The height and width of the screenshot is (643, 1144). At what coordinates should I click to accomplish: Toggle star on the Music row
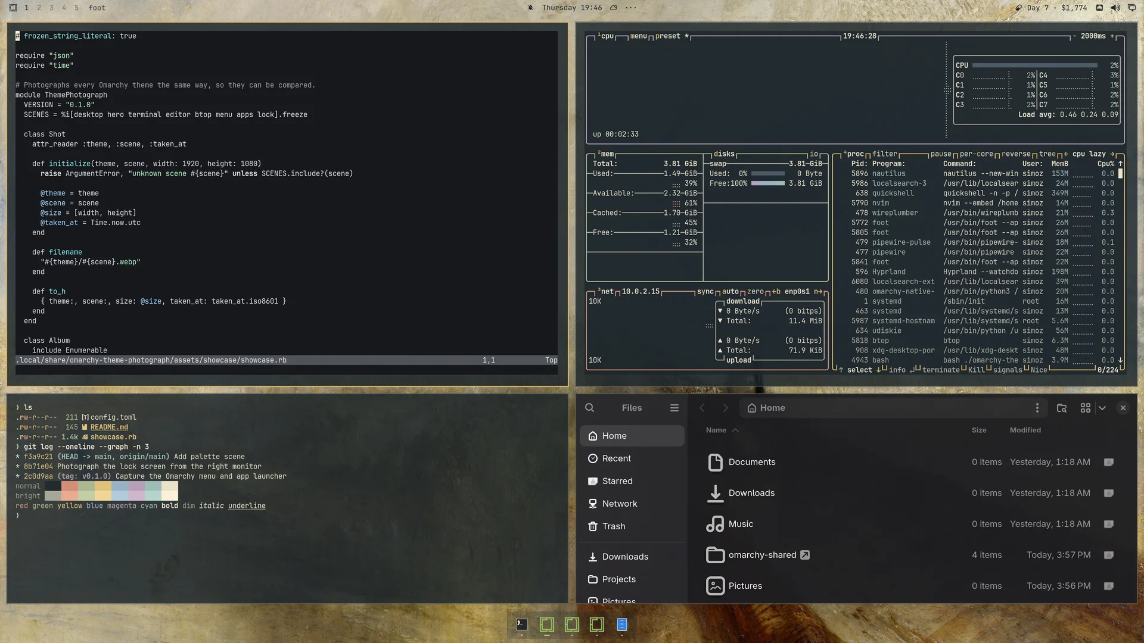[x=1109, y=524]
